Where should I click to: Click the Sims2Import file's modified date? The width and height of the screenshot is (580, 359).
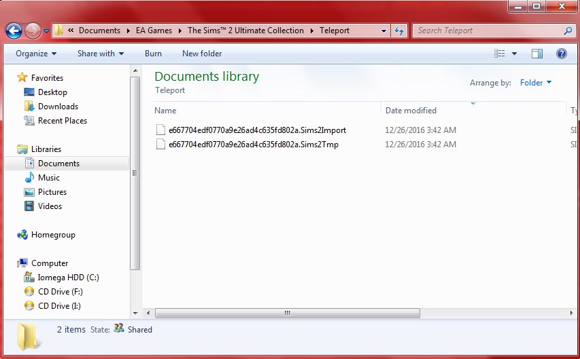[x=421, y=130]
